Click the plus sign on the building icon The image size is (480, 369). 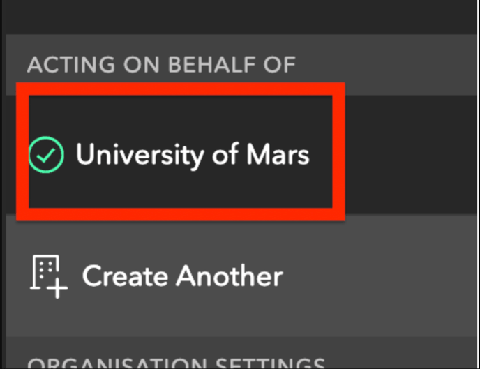click(57, 287)
